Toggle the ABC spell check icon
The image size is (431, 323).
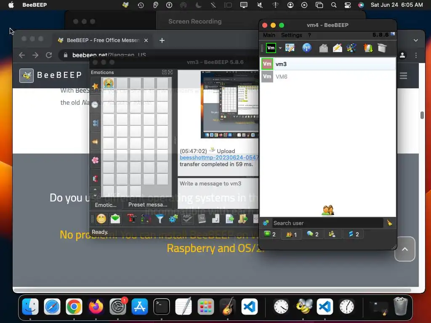[187, 219]
